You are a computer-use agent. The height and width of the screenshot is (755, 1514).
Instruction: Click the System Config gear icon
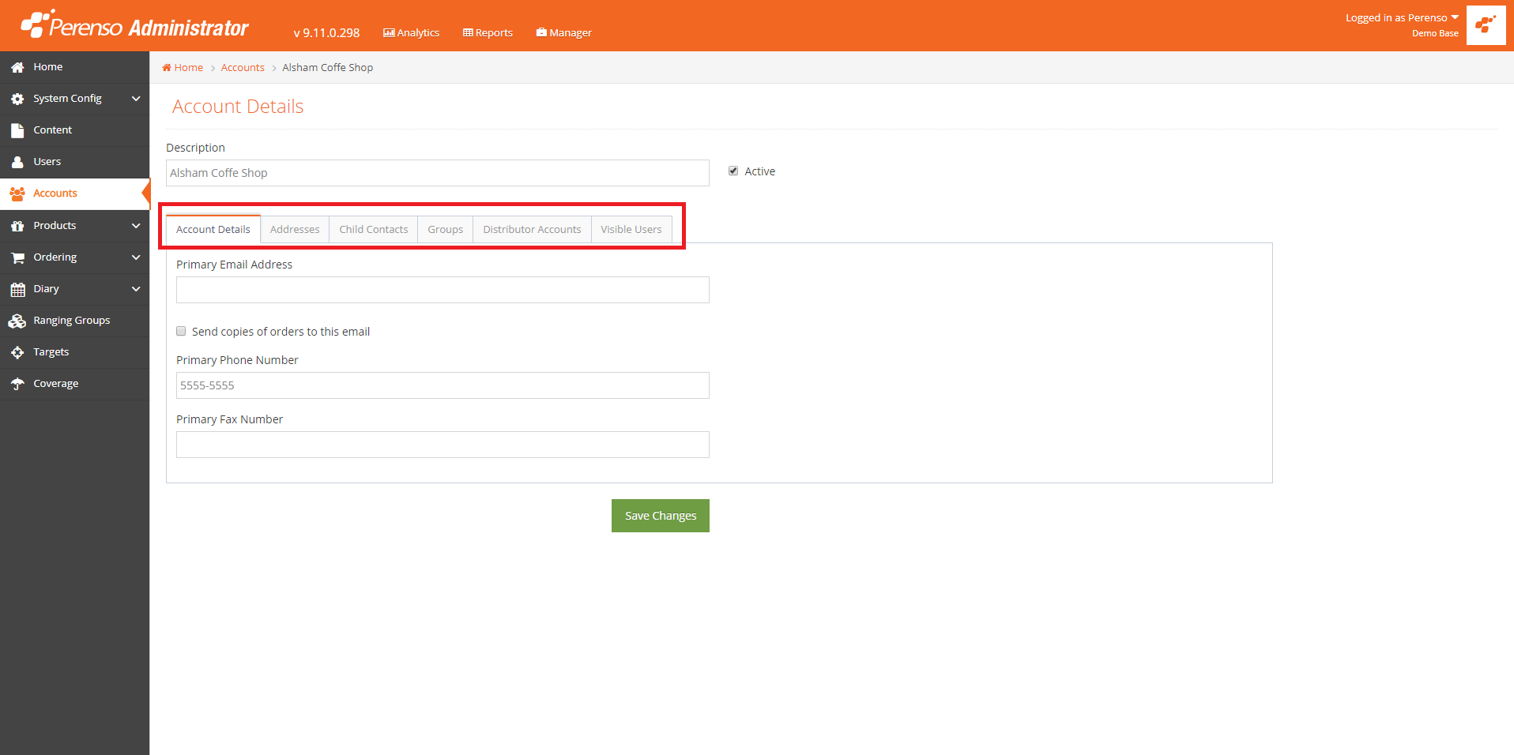tap(17, 99)
